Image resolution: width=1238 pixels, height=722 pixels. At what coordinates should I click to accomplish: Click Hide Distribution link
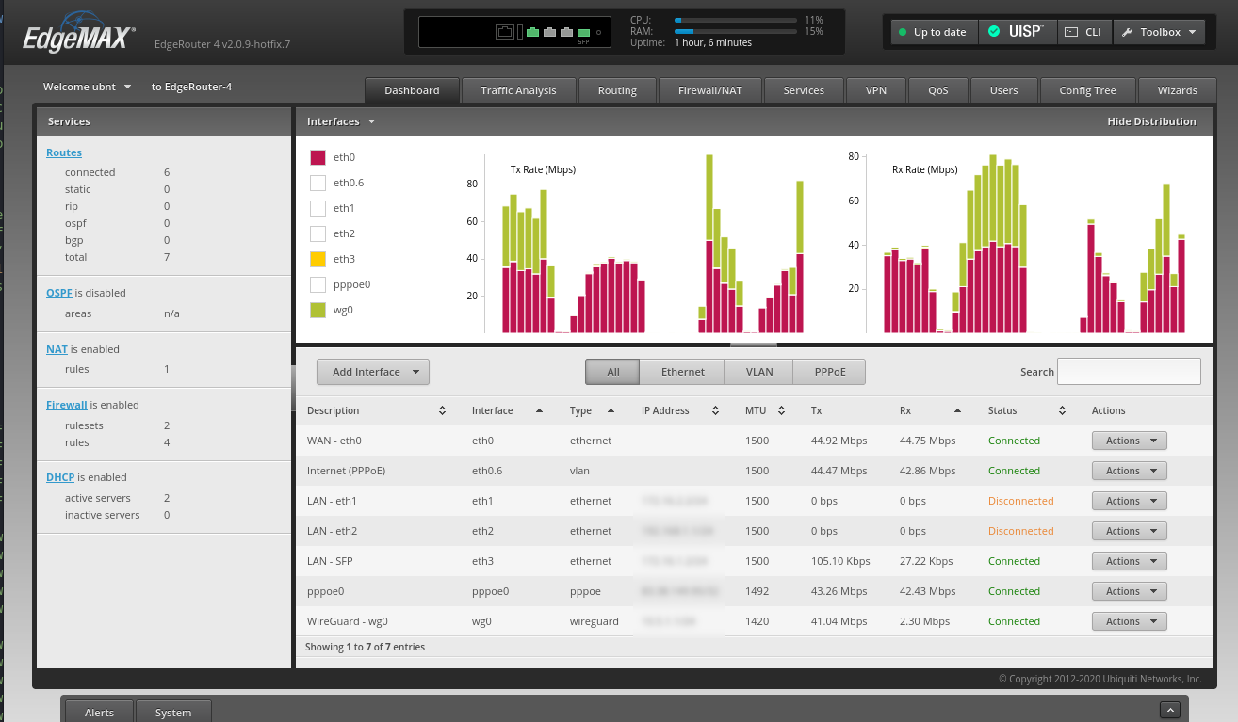point(1150,121)
